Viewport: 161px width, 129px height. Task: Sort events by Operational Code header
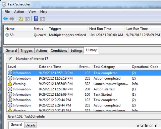[x=146, y=67]
